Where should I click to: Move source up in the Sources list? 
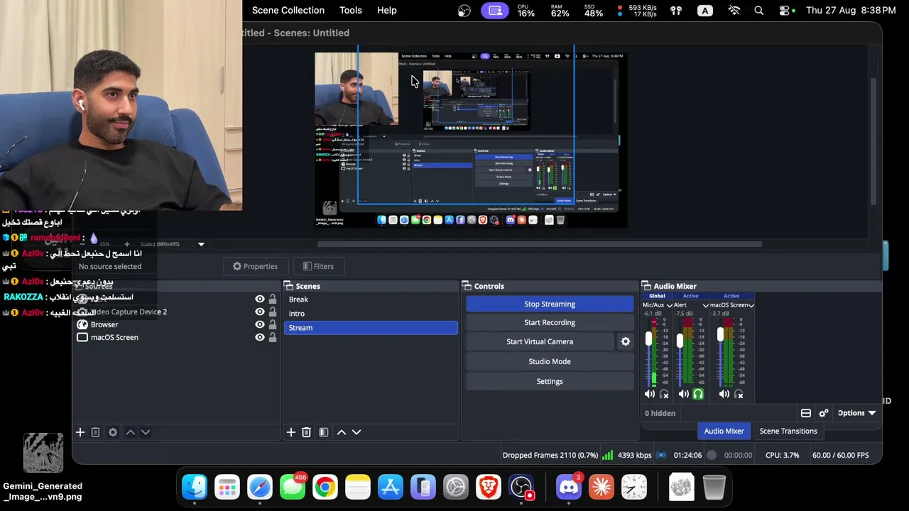click(131, 432)
